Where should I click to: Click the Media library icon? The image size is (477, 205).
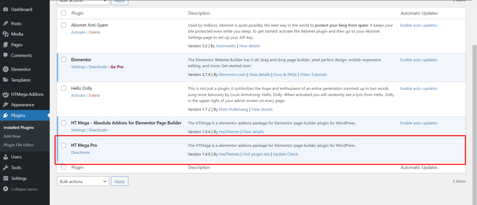[6, 34]
